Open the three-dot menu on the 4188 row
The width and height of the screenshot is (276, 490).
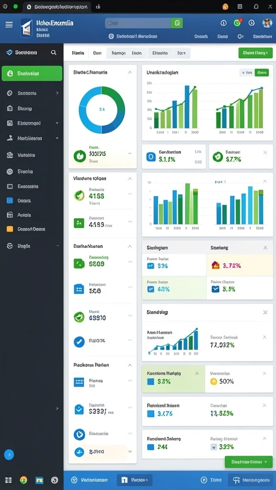point(130,194)
